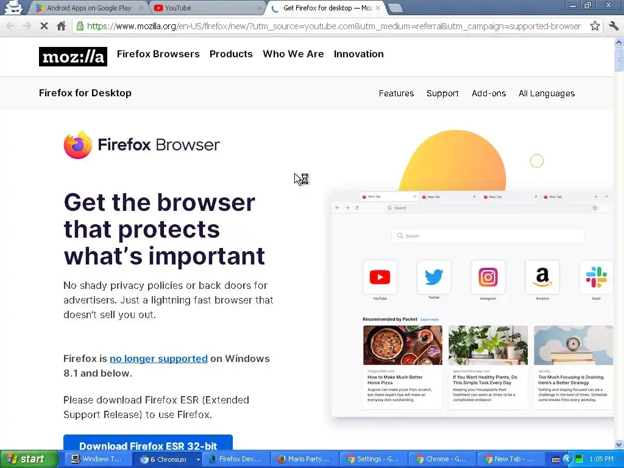Viewport: 624px width, 468px height.
Task: Click the Firefox Browser logo
Action: (x=141, y=144)
